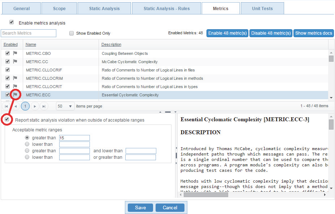Click the flag icon for METRIC.ECC
The width and height of the screenshot is (335, 214).
pyautogui.click(x=15, y=95)
